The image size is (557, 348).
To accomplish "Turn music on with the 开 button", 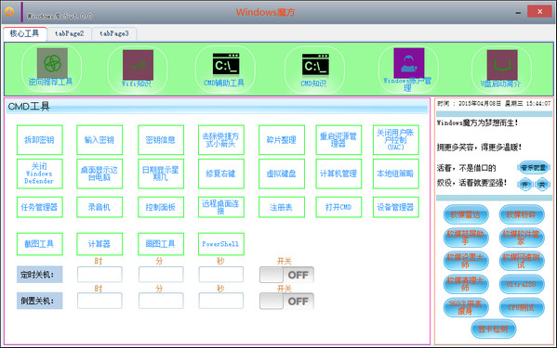I will click(524, 185).
